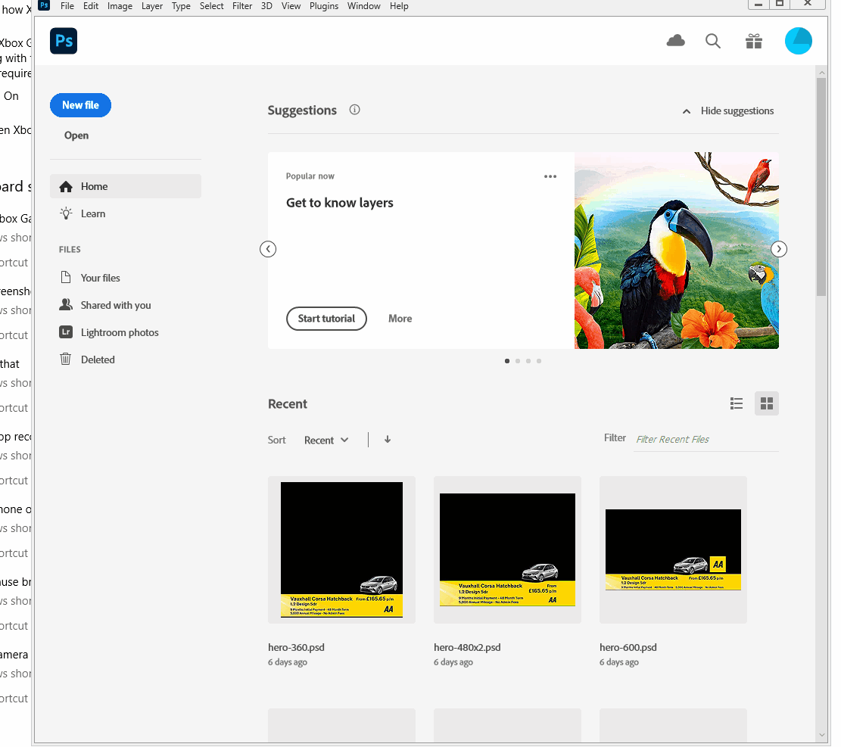
Task: Click the toucan tutorial image
Action: pos(676,251)
